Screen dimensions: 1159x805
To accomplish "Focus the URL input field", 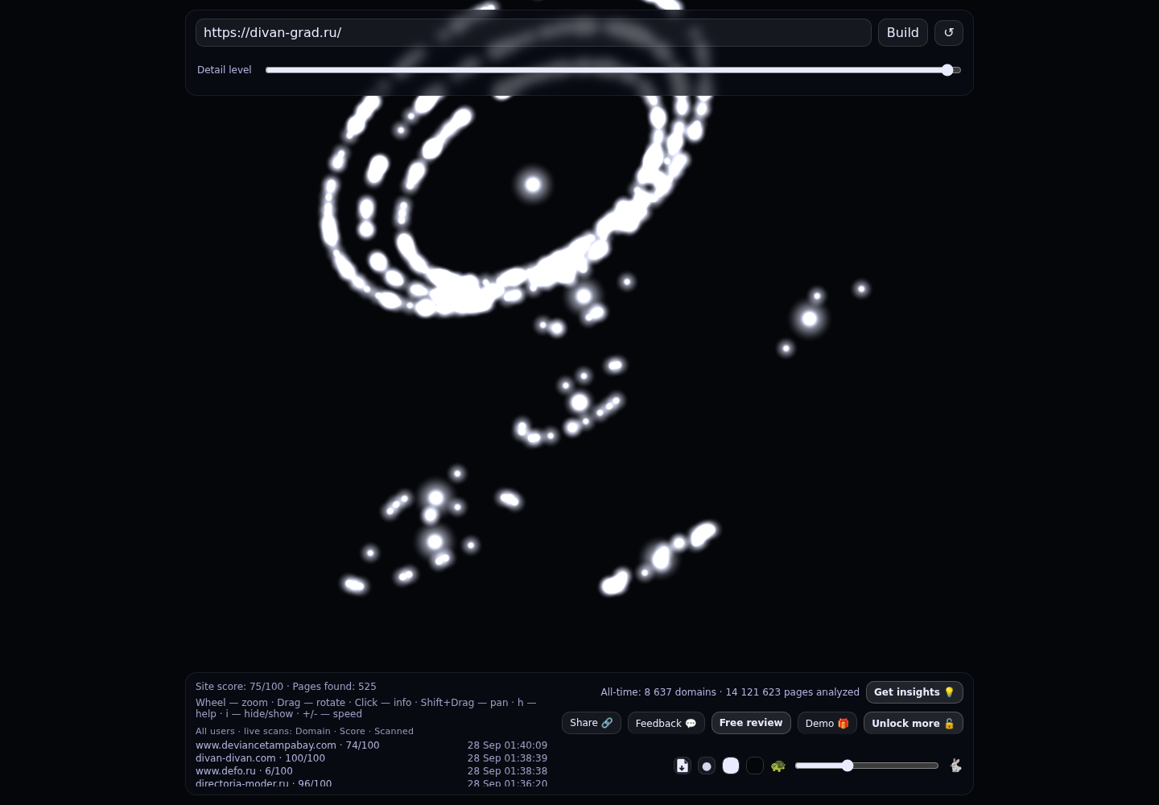I will (x=534, y=33).
